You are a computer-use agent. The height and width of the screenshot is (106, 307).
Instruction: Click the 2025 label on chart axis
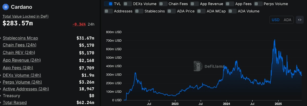278,104
